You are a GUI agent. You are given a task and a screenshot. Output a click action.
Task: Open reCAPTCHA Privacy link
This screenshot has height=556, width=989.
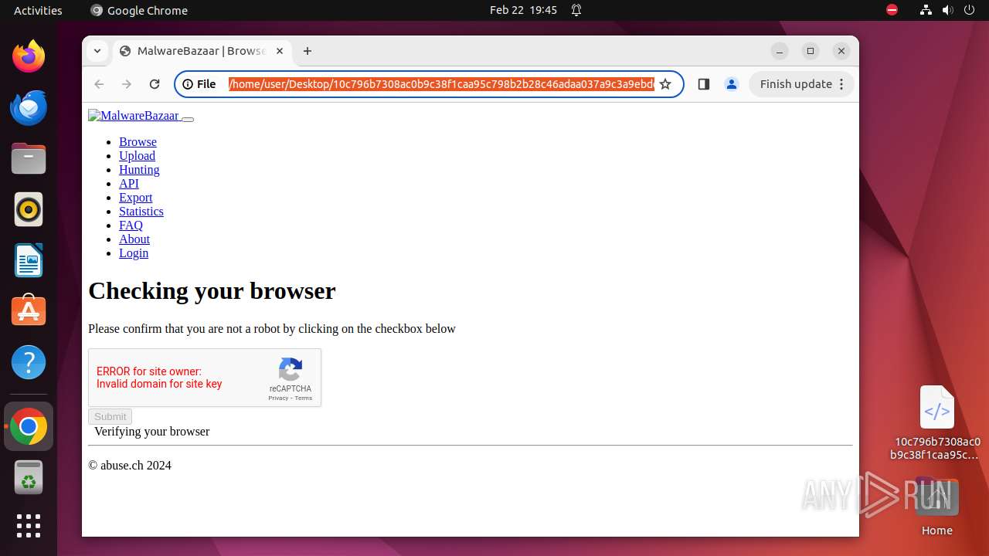278,398
